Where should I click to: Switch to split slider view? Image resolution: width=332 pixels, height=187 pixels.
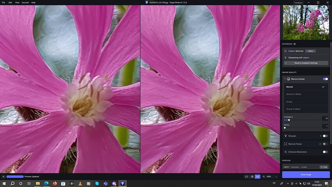pyautogui.click(x=252, y=176)
